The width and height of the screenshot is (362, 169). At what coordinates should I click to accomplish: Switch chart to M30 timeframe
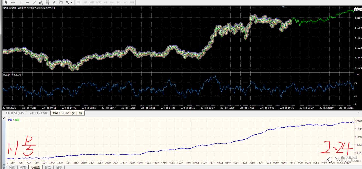(99, 2)
